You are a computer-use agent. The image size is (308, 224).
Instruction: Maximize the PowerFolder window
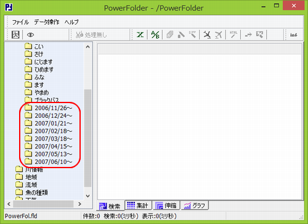[277, 6]
